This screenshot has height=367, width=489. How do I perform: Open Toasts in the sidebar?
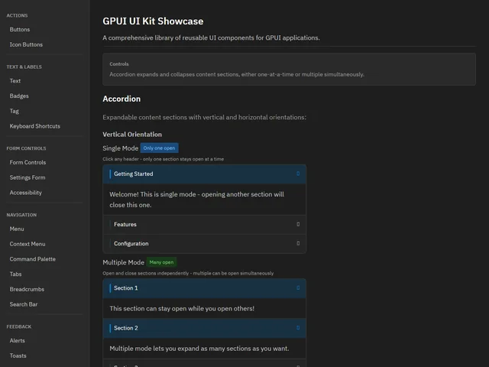(x=18, y=356)
